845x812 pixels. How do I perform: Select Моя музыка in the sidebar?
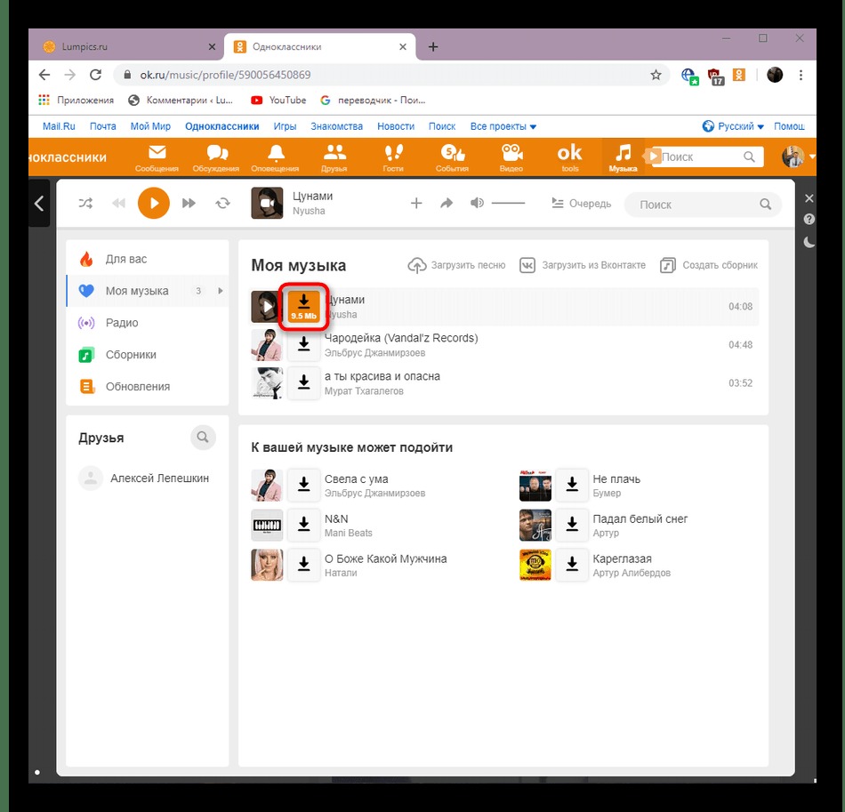pos(147,291)
